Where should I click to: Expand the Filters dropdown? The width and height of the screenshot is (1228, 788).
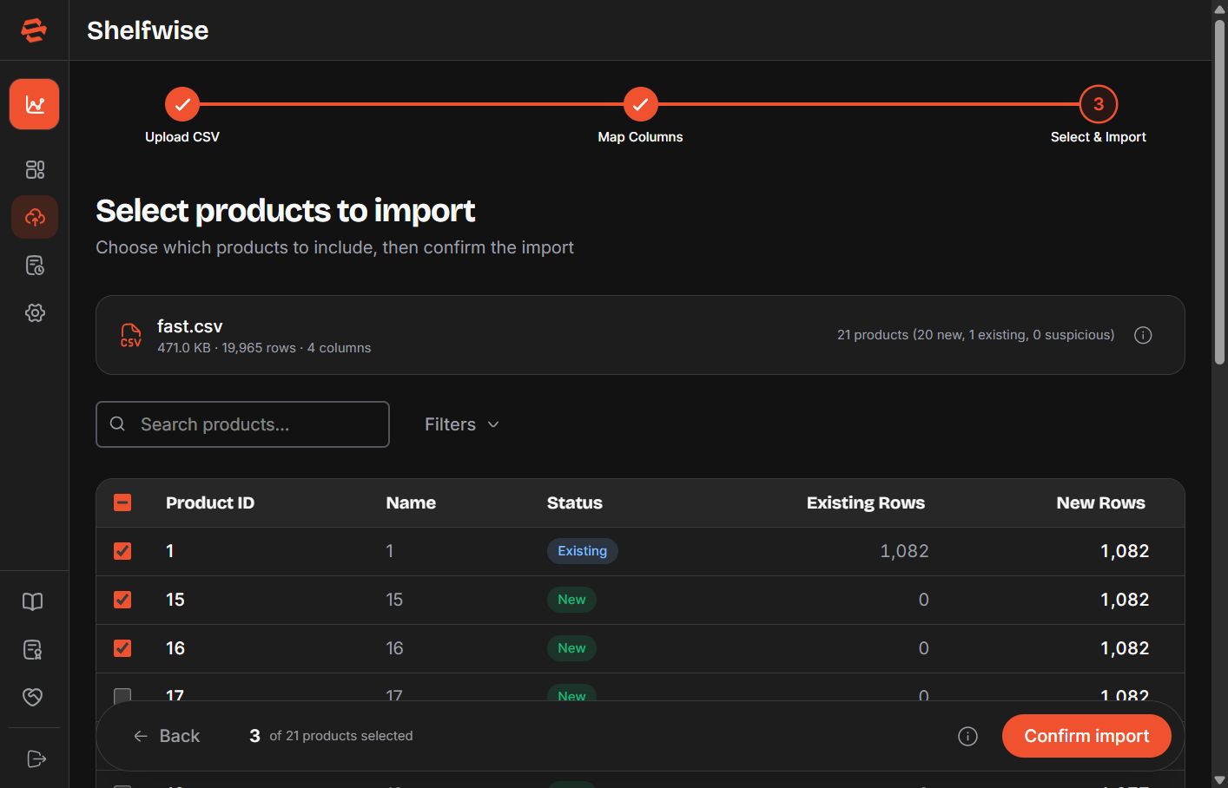[461, 424]
